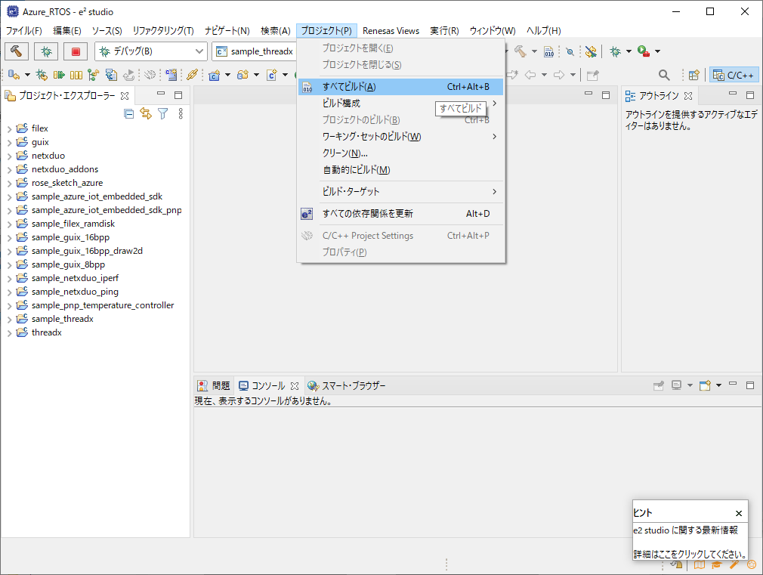Viewport: 763px width, 575px height.
Task: Click the search magnifier icon in toolbar
Action: [x=664, y=75]
